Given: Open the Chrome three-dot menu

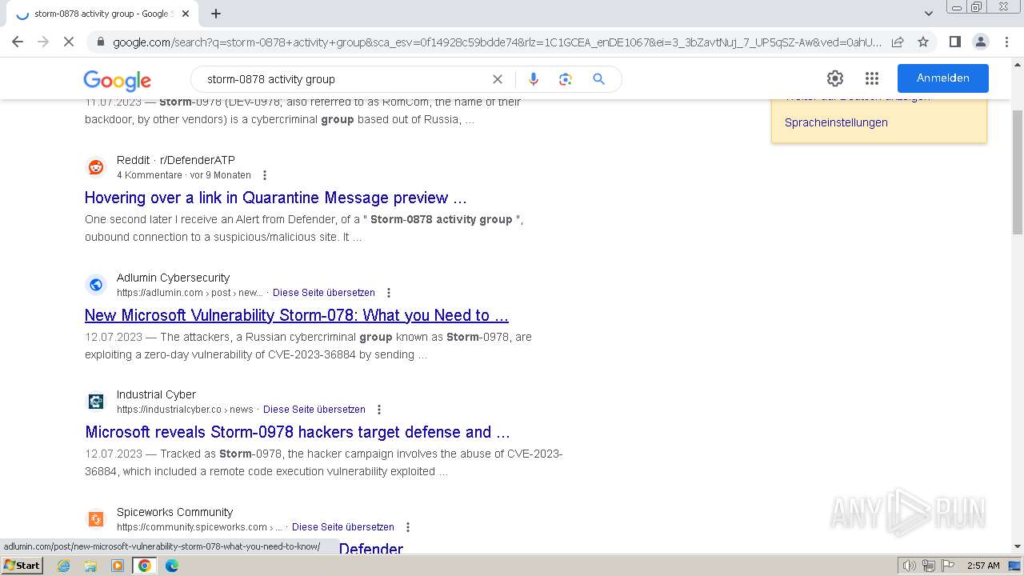Looking at the screenshot, I should click(1006, 42).
